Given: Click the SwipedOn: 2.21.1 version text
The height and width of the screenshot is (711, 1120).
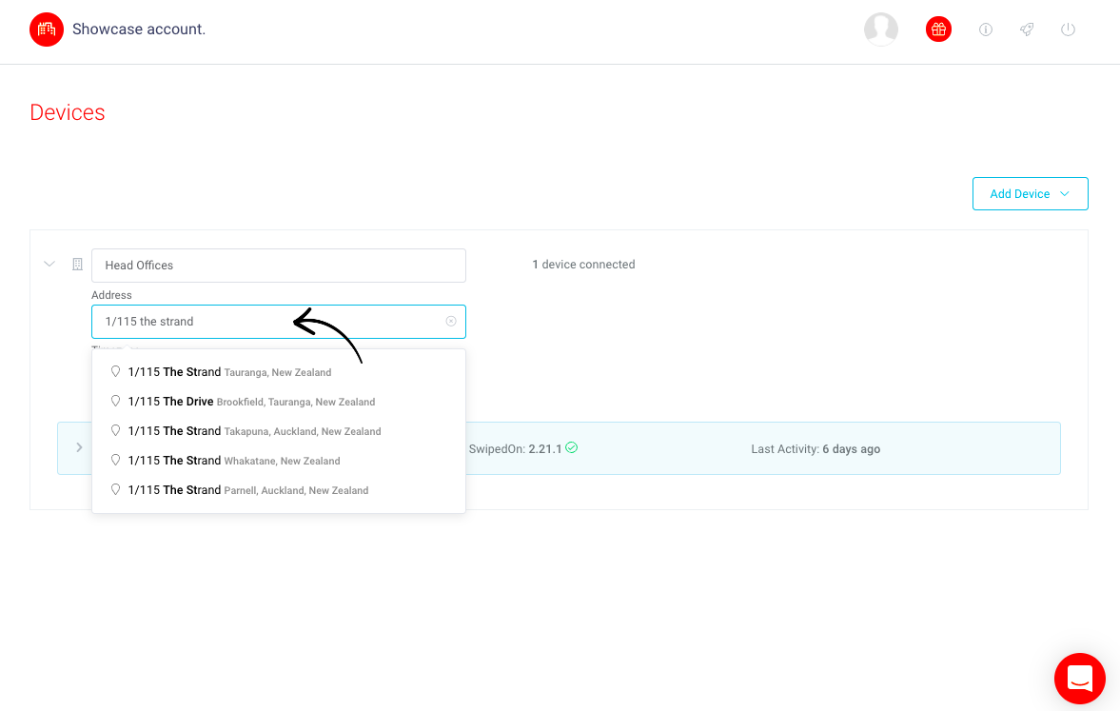Looking at the screenshot, I should tap(515, 448).
